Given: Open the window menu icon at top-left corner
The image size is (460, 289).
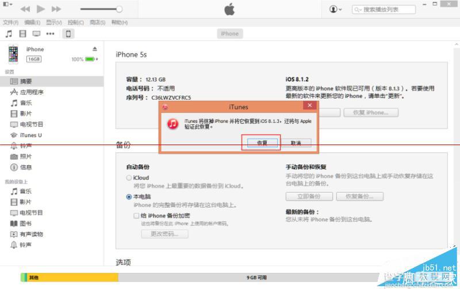Looking at the screenshot, I should pos(7,4).
